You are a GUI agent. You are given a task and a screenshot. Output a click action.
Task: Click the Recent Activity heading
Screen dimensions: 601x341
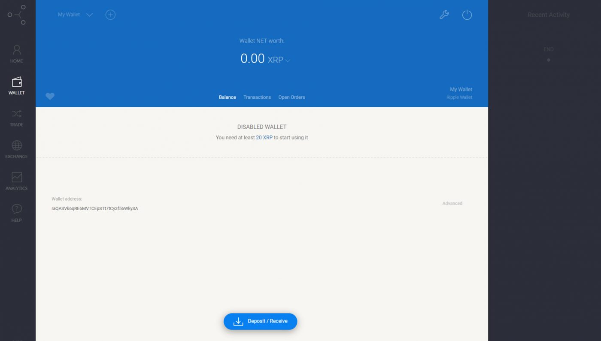pyautogui.click(x=549, y=15)
